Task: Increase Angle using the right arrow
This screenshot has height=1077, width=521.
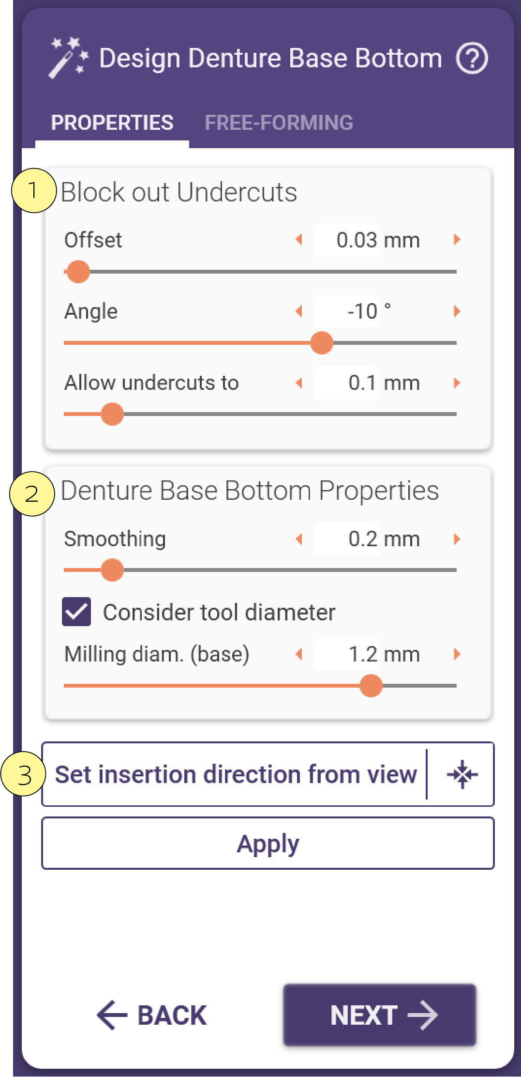Action: (x=457, y=311)
